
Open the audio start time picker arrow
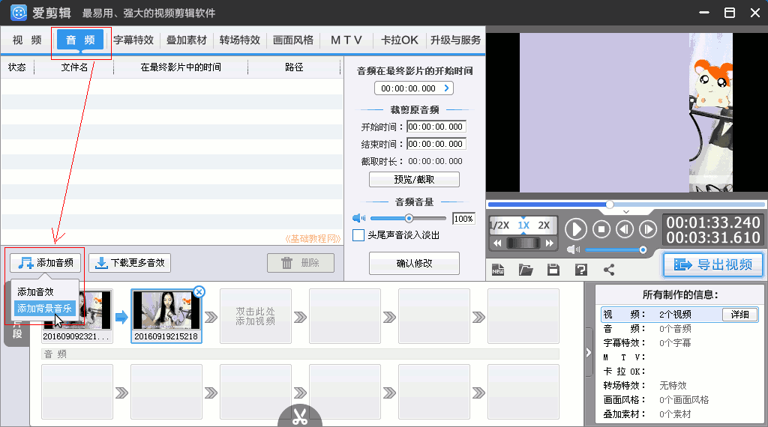click(x=448, y=88)
